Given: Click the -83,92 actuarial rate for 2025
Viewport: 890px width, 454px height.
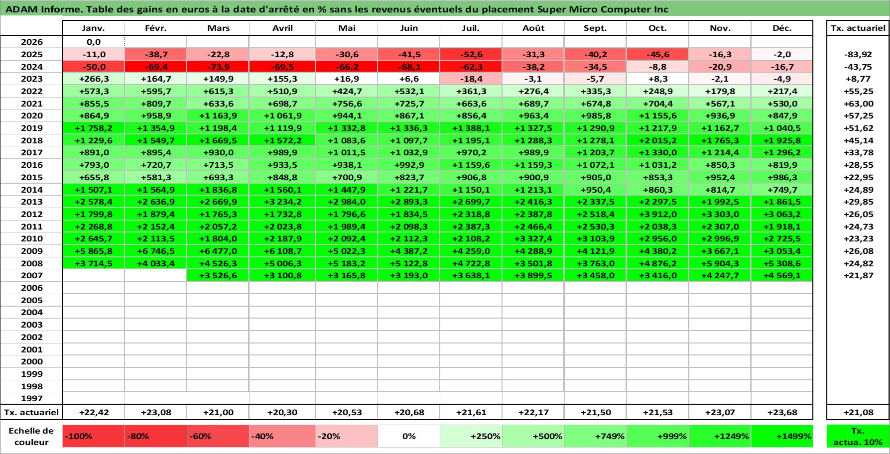Looking at the screenshot, I should click(858, 54).
